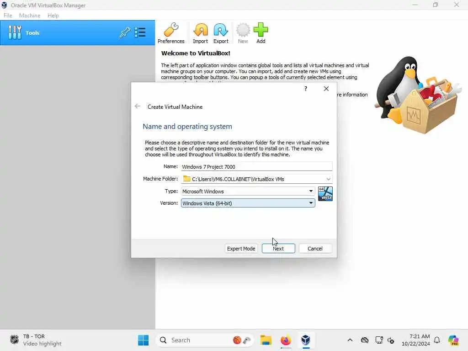Open the Type dropdown Microsoft Windows

[248, 191]
